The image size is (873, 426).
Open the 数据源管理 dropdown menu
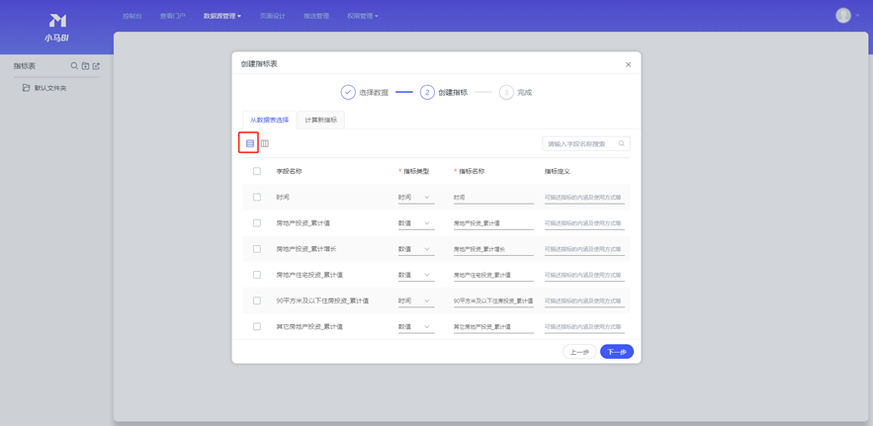pyautogui.click(x=221, y=16)
